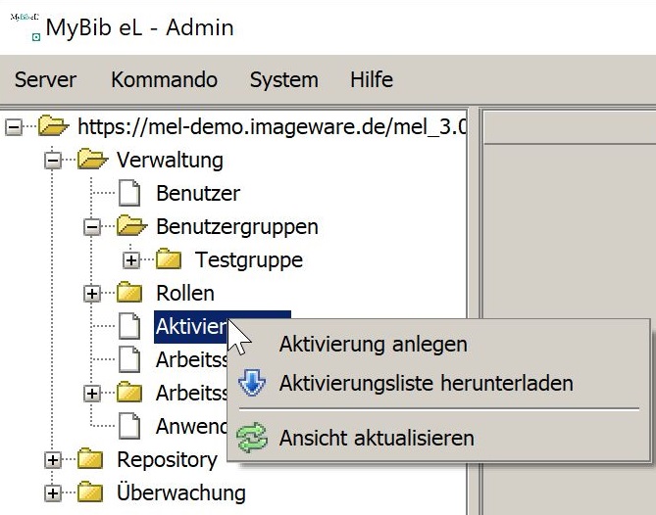Click the Verwaltung open folder icon

pos(92,160)
